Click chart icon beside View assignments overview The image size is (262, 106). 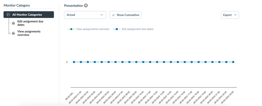[13, 33]
